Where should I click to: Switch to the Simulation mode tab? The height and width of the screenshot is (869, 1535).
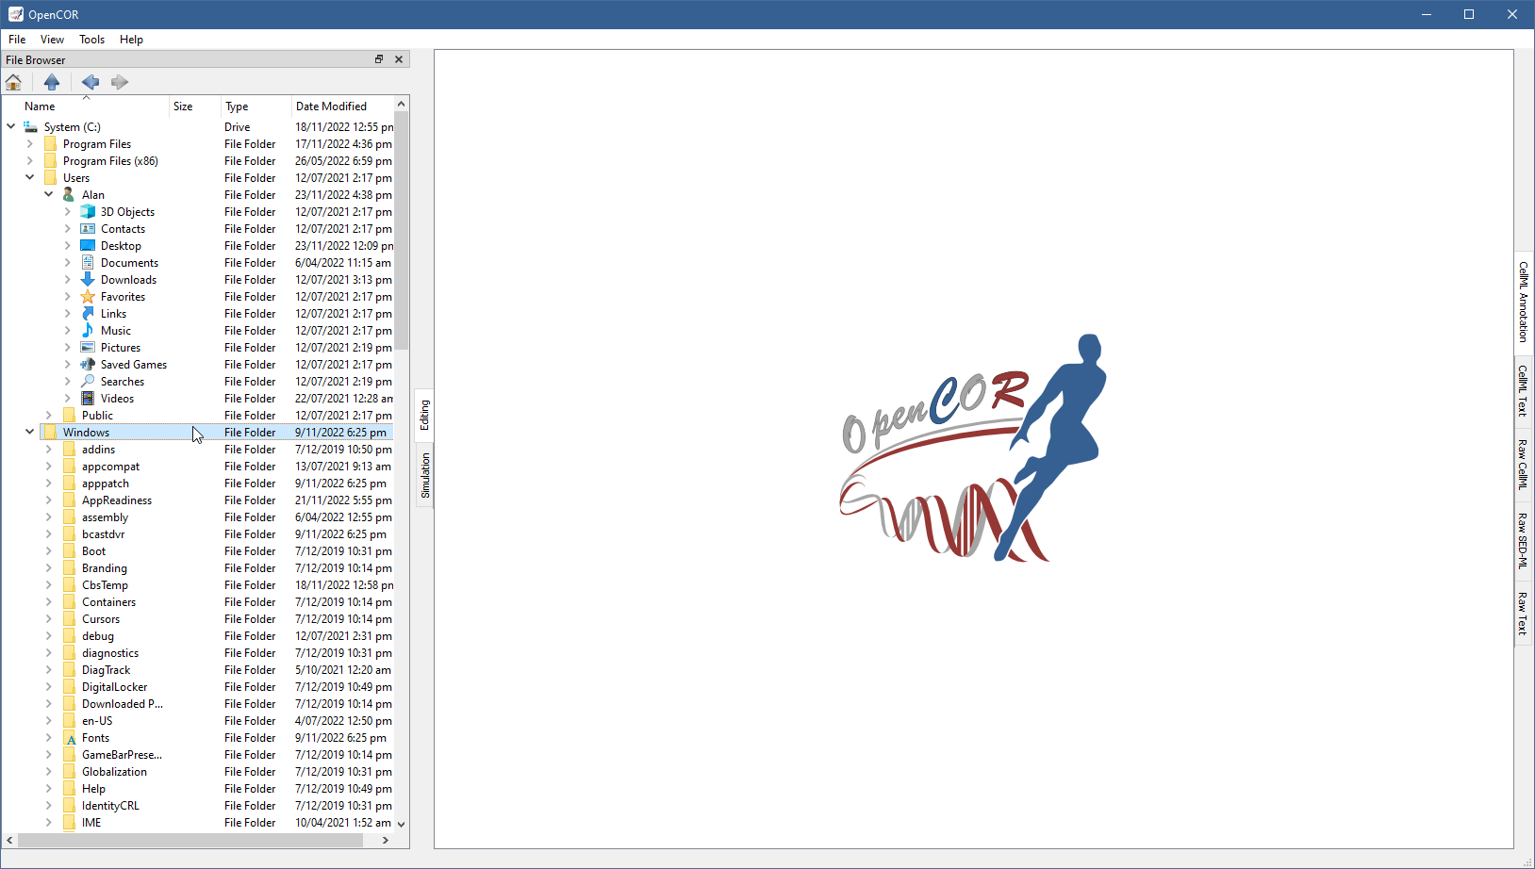(x=425, y=475)
